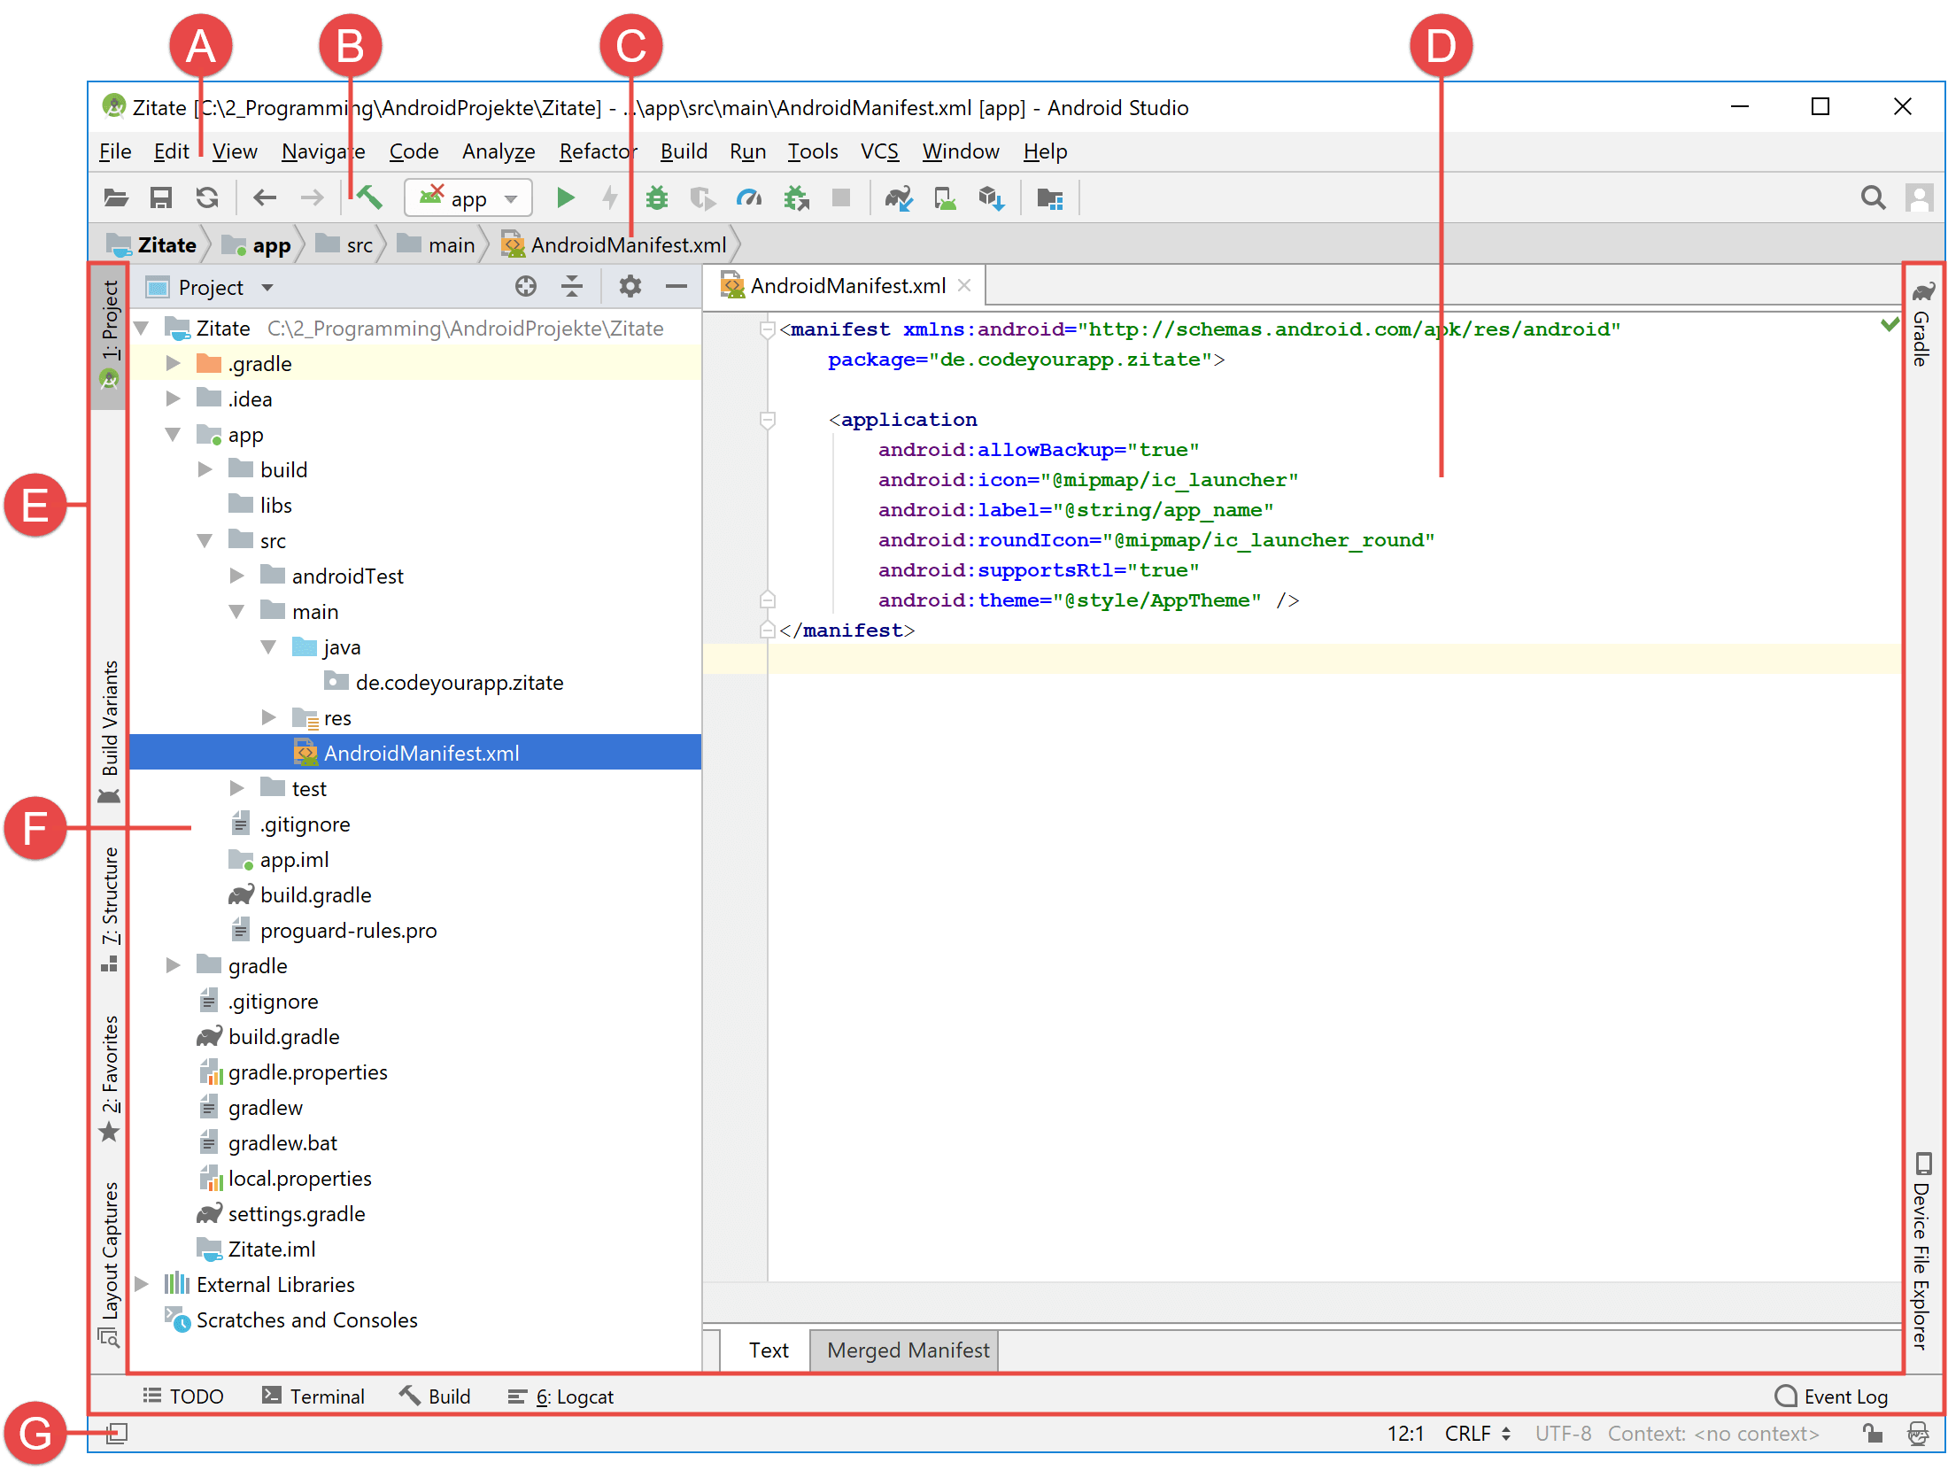
Task: Open the app run configuration dropdown
Action: pyautogui.click(x=468, y=198)
